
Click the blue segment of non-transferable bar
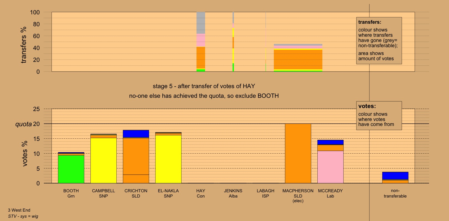395,176
